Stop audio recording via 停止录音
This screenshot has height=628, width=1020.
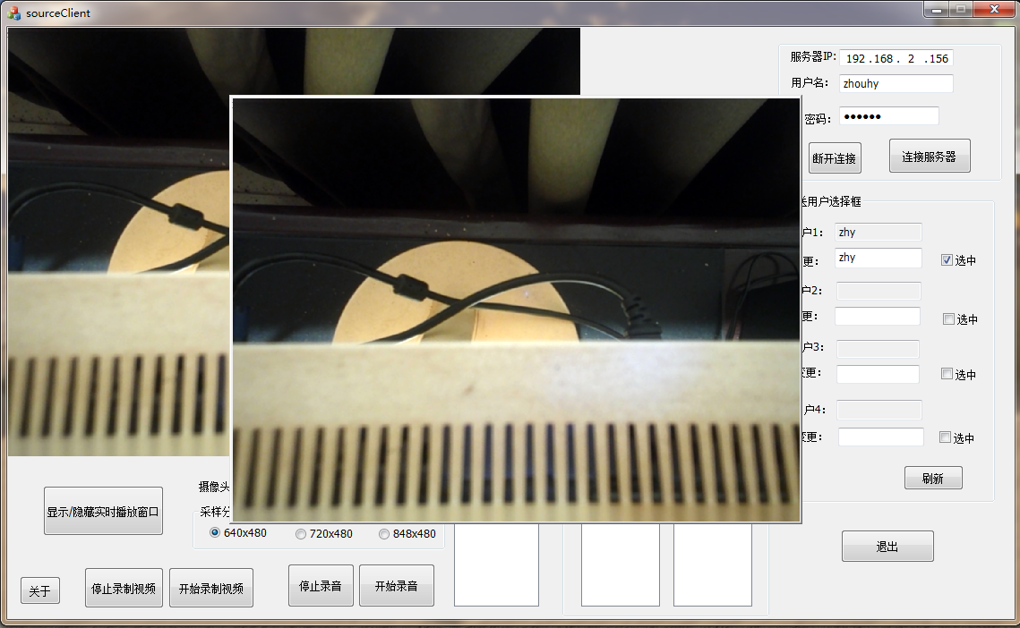coord(321,586)
